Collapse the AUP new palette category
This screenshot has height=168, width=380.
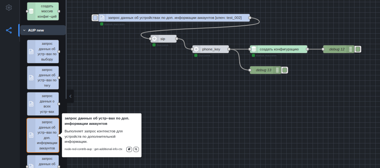pos(43,30)
